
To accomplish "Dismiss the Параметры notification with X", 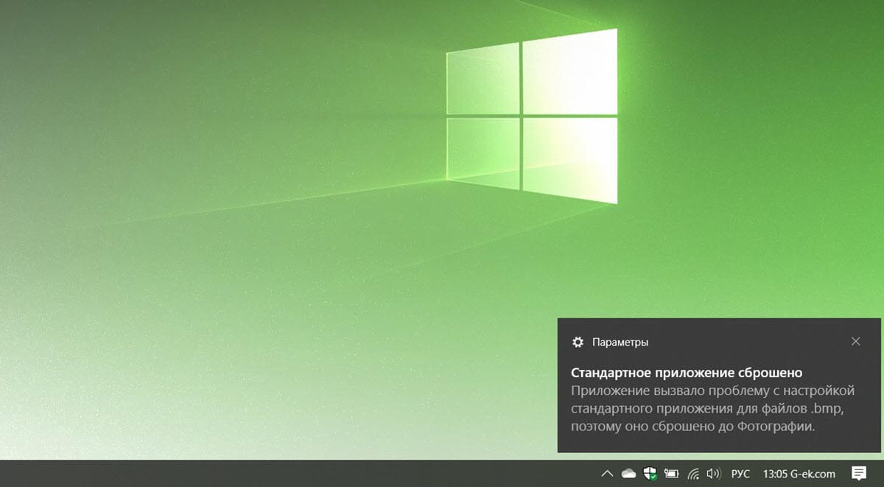I will (x=855, y=341).
